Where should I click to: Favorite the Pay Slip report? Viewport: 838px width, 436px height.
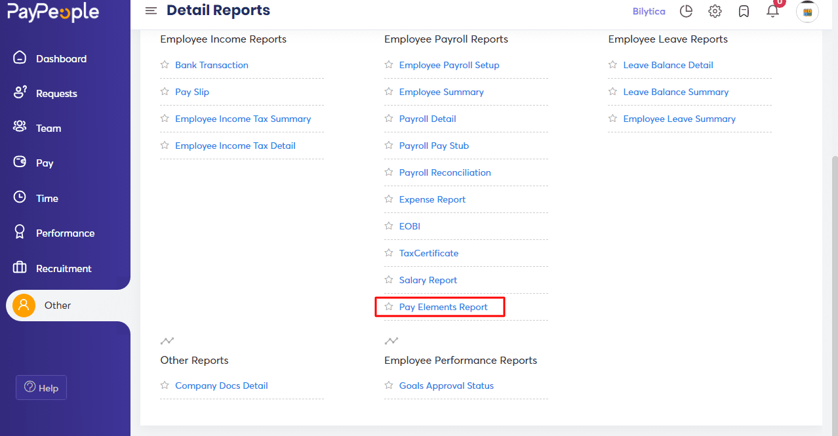[x=165, y=91]
